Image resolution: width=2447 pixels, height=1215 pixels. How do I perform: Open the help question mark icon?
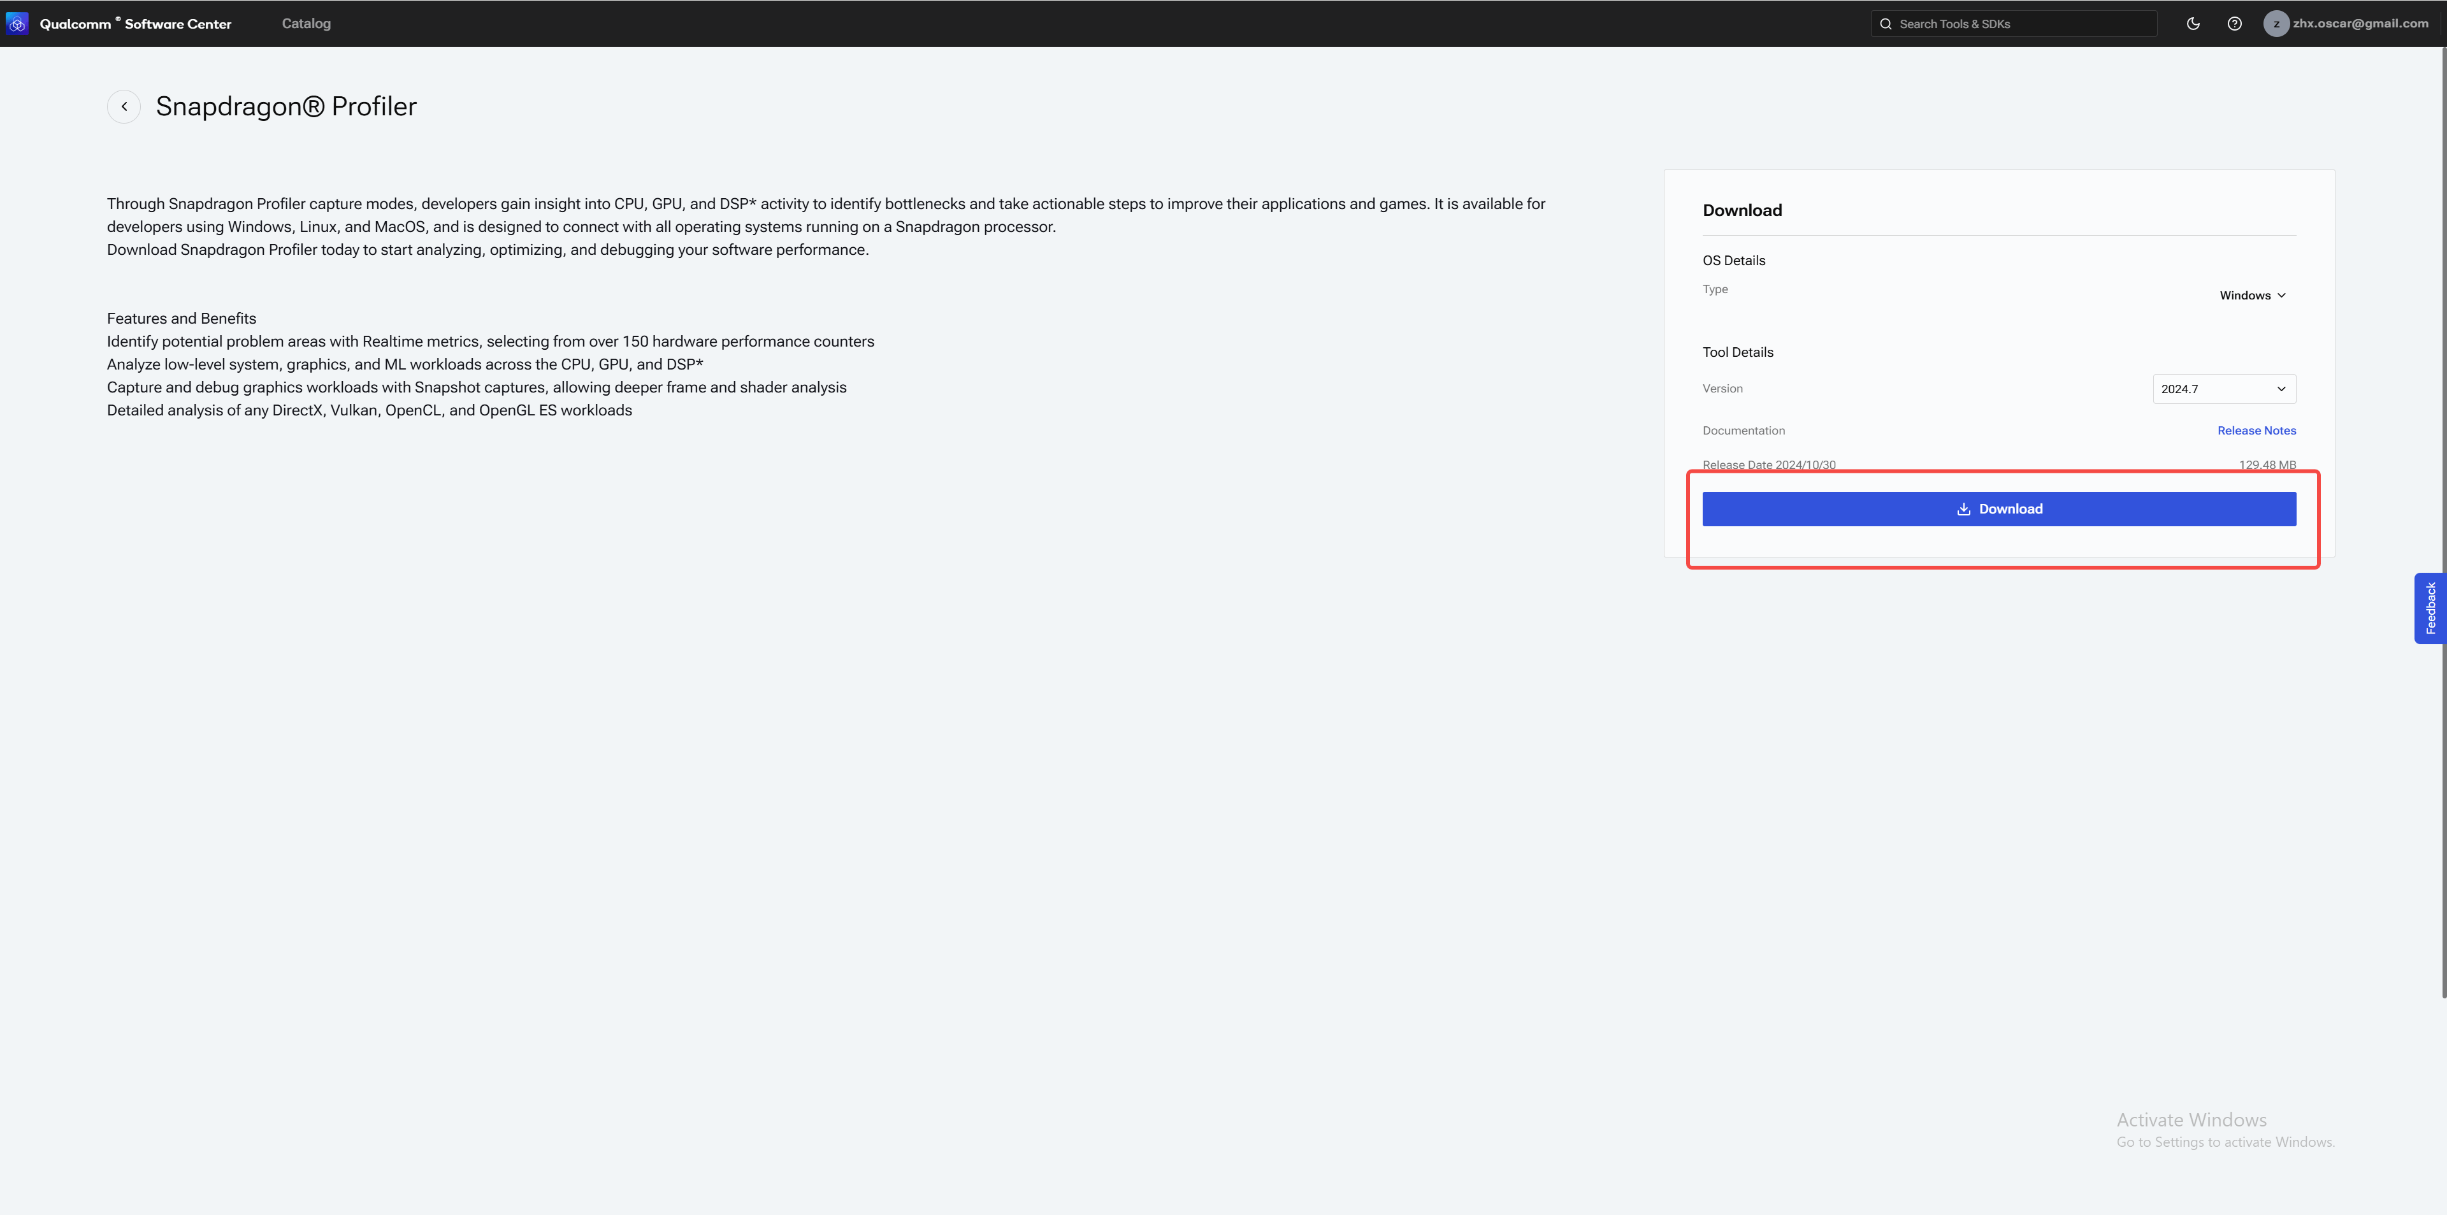pyautogui.click(x=2234, y=24)
